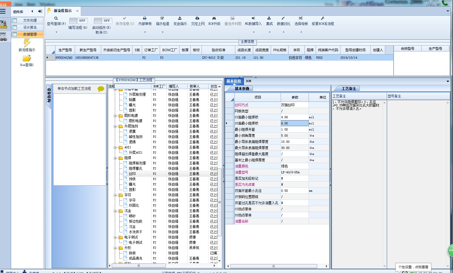Collapse the 外层蚀刻 tree node
Viewport: 453px width, 273px height.
(115, 126)
